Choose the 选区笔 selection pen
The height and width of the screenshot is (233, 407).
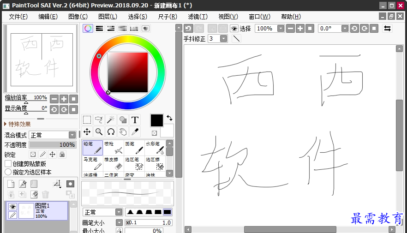(134, 163)
